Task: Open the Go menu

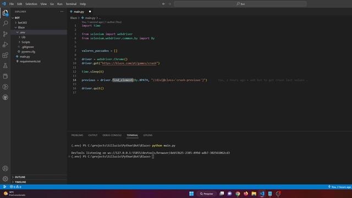Action: [x=52, y=4]
